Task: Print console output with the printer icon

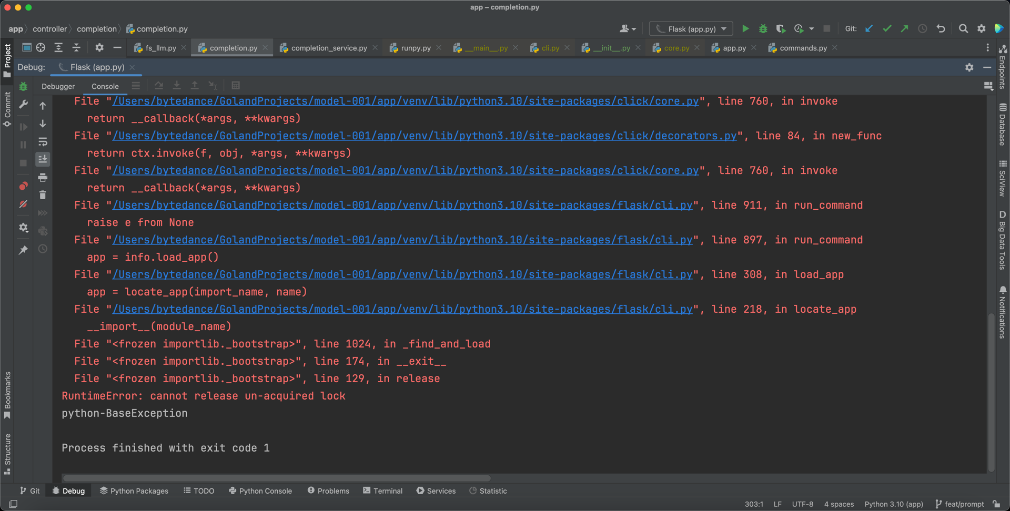Action: tap(43, 177)
